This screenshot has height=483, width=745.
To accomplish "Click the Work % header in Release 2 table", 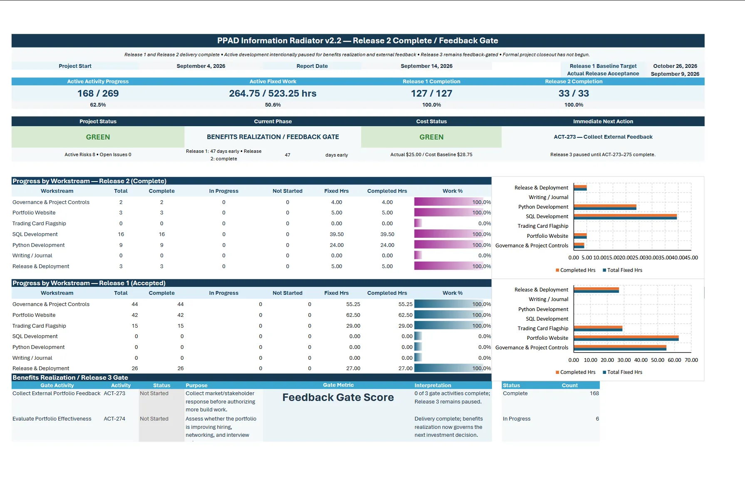I will (452, 191).
